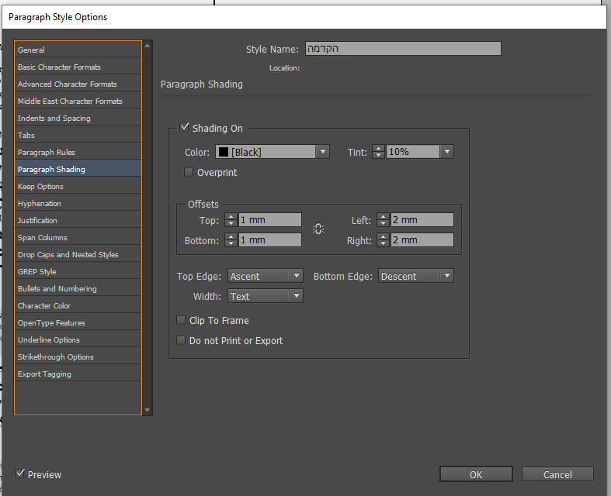Select the Hyphenation category
The height and width of the screenshot is (496, 611).
(x=78, y=204)
